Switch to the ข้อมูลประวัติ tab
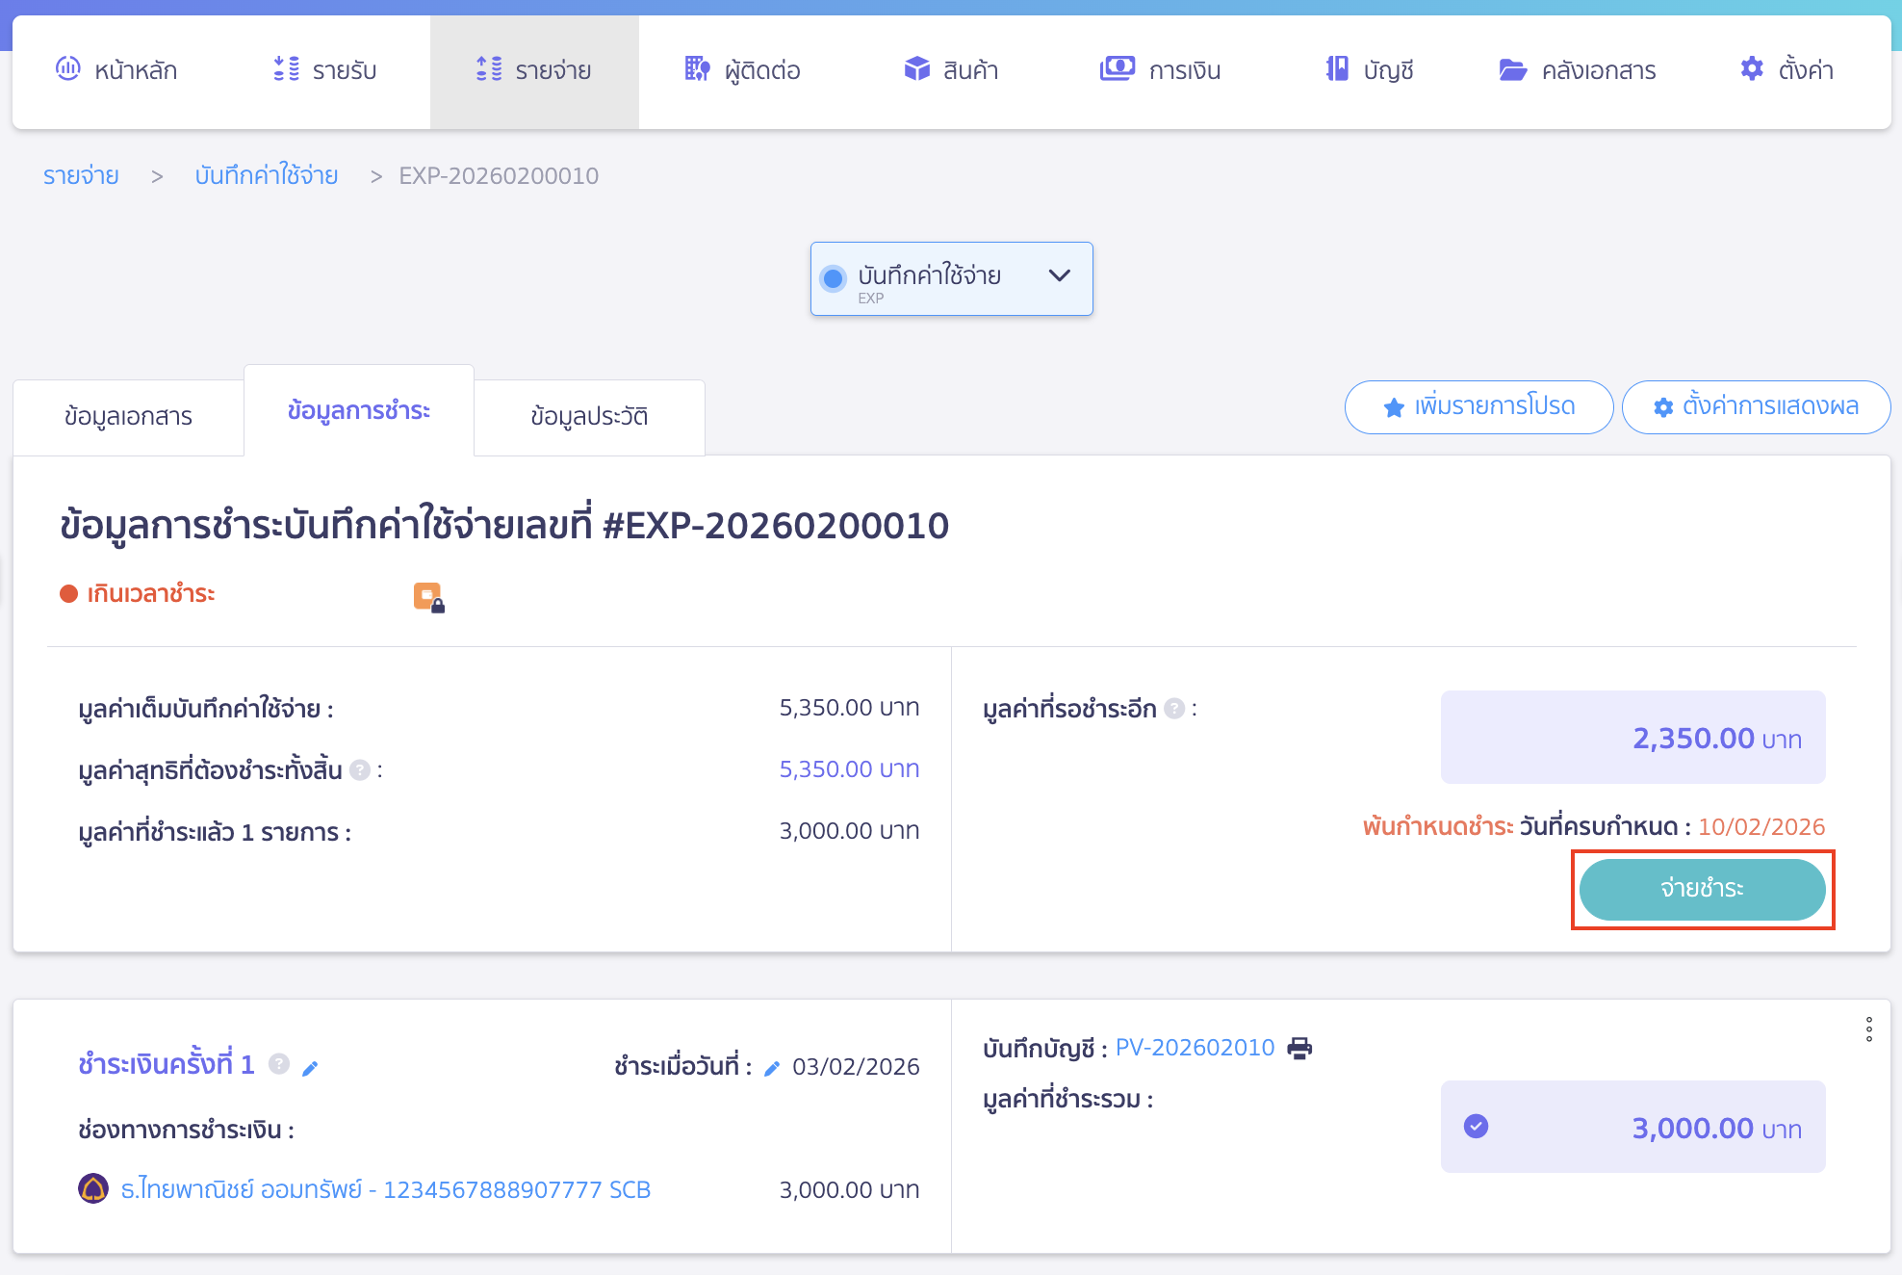Viewport: 1902px width, 1275px height. pyautogui.click(x=590, y=416)
